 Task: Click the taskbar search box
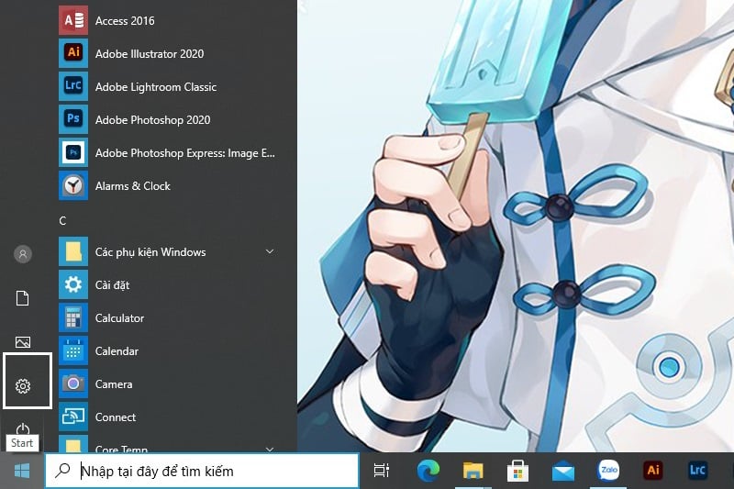202,471
